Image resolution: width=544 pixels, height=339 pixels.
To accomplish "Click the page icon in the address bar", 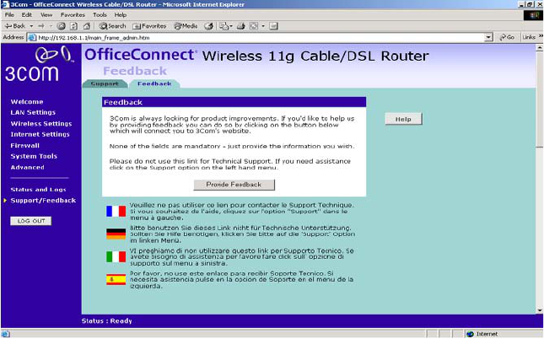I will pos(32,37).
